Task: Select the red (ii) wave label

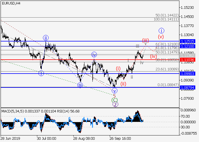Action: coord(123,83)
